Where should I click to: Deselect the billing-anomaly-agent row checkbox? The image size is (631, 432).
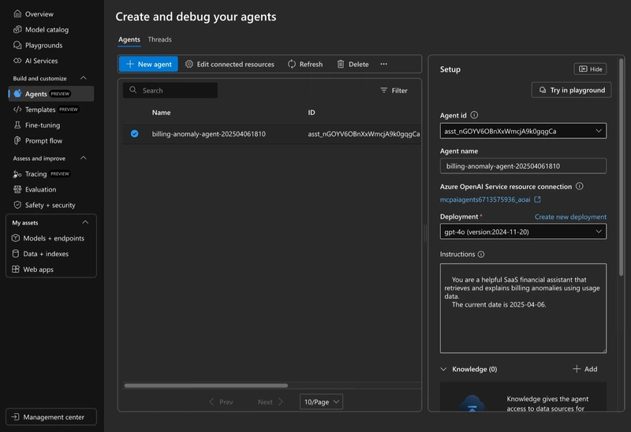(x=134, y=133)
